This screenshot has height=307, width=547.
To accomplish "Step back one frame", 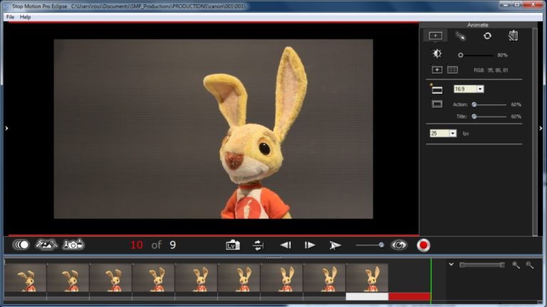I will (286, 245).
